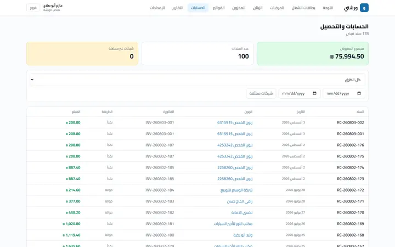Open the start date calendar picker icon
The image size is (395, 247).
(x=359, y=93)
